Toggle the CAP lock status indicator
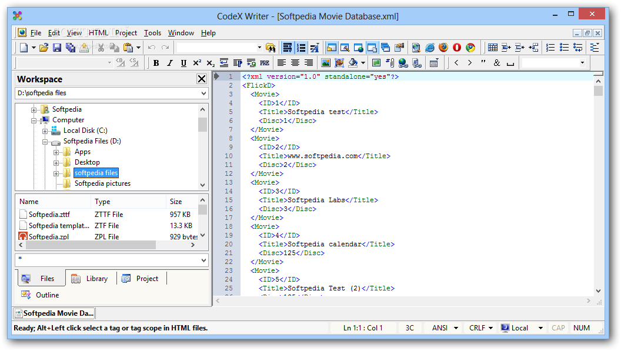 (x=558, y=328)
